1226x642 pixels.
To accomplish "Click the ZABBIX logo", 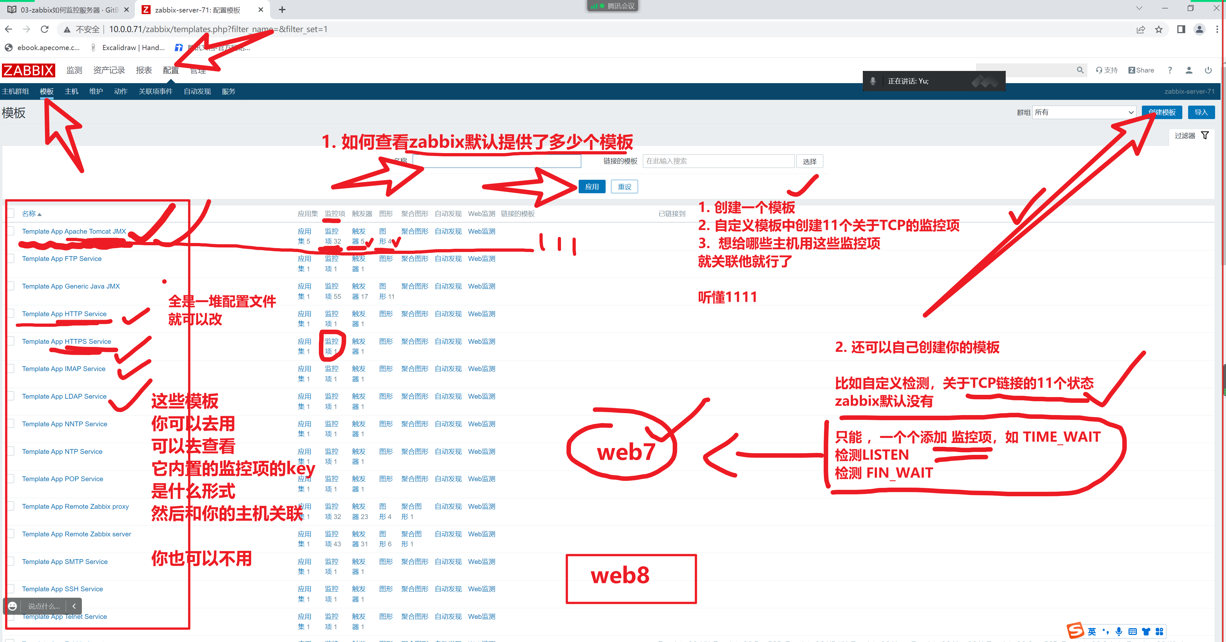I will [x=29, y=70].
